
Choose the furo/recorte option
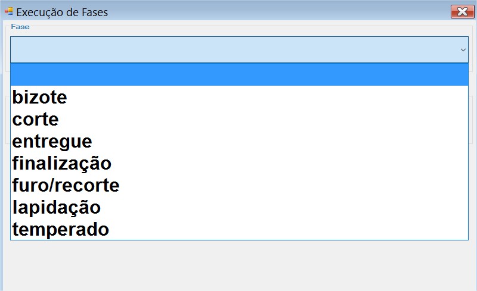240,185
